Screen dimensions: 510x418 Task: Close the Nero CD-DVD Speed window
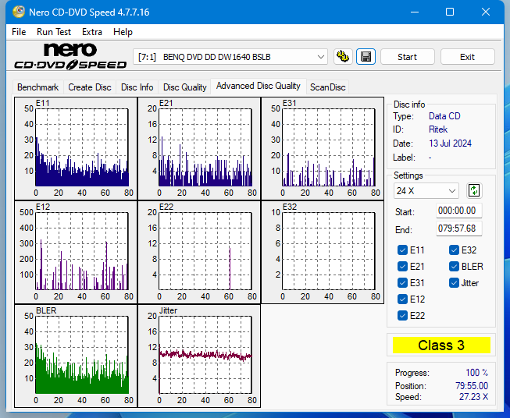486,12
